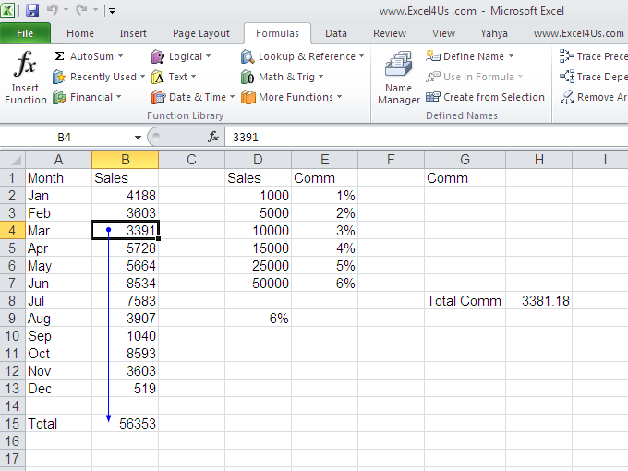Click the formula bar fx button
Viewport: 628px width, 471px height.
tap(213, 137)
